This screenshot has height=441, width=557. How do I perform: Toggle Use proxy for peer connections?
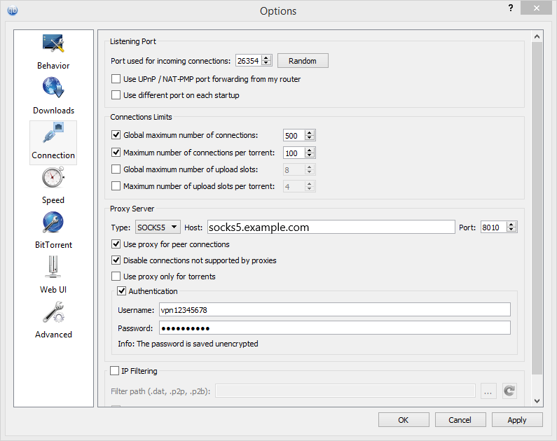pos(116,244)
